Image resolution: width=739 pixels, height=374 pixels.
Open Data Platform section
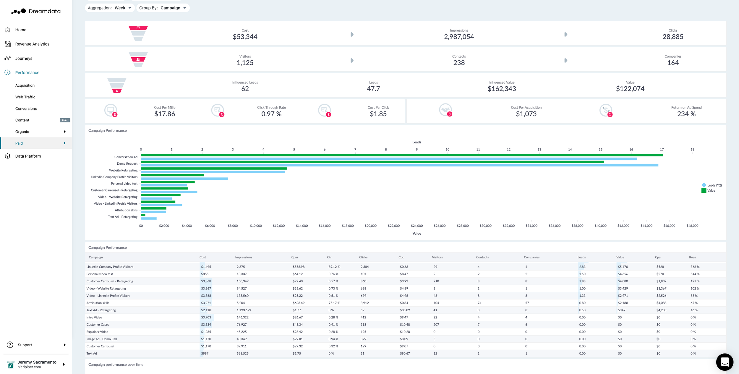28,156
